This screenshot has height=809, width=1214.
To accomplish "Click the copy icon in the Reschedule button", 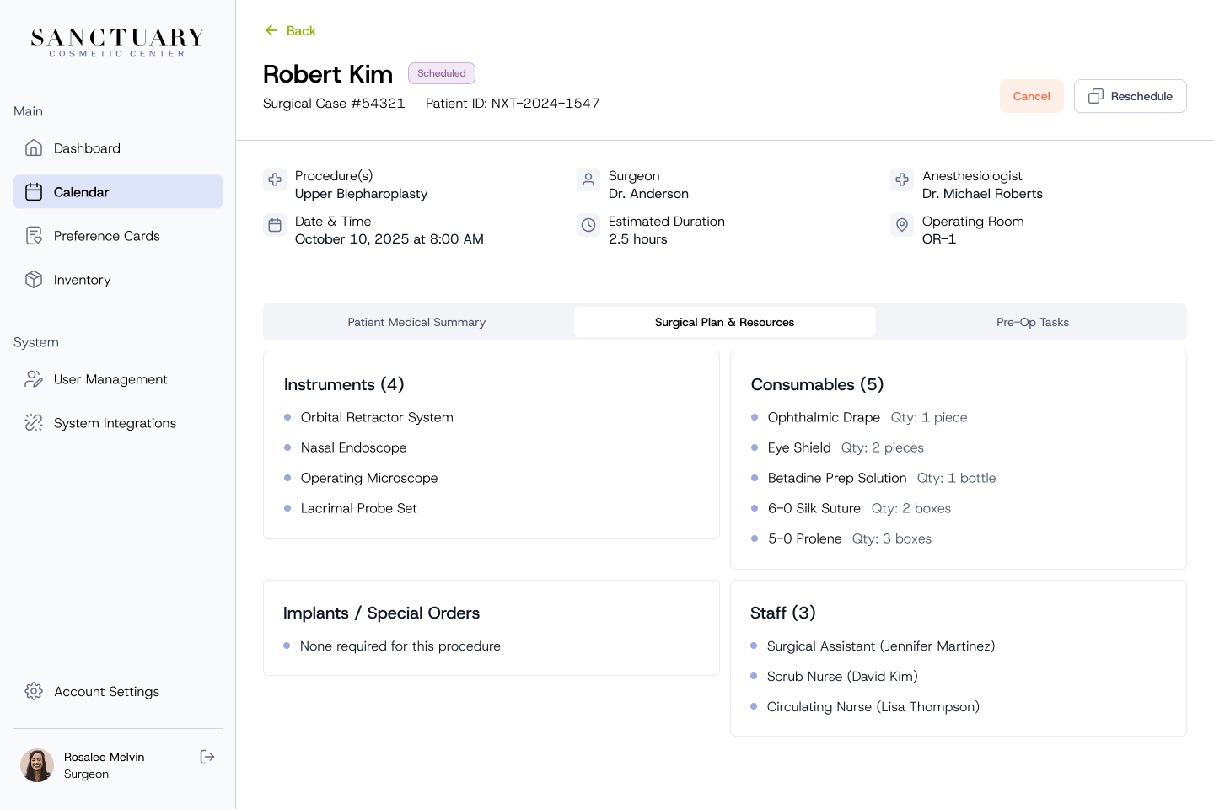I will [1096, 96].
